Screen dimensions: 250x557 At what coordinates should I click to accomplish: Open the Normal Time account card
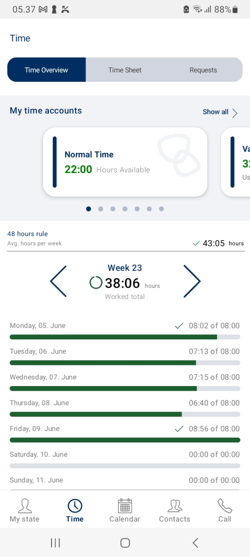[x=125, y=161]
